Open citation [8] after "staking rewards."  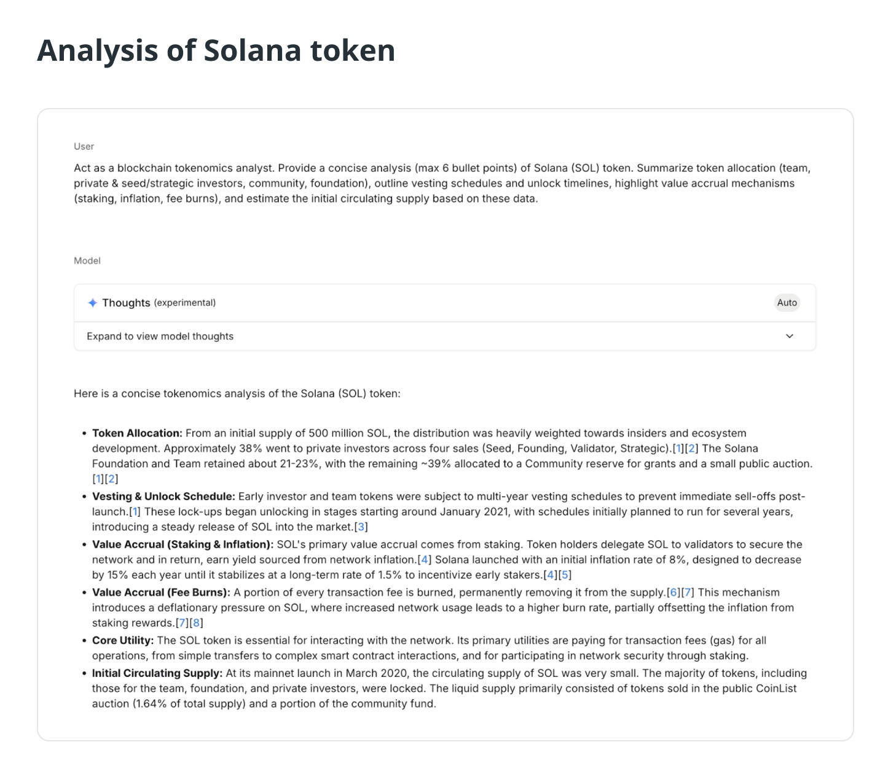pos(197,623)
